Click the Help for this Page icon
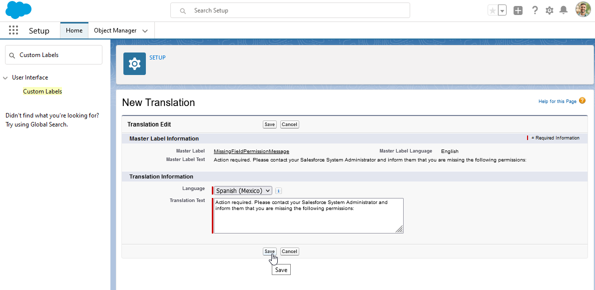 [583, 100]
